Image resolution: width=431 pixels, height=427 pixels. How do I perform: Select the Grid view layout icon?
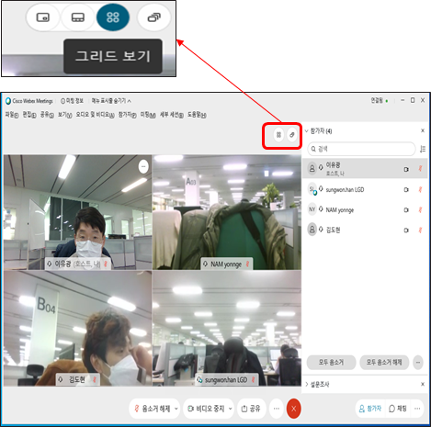(x=113, y=17)
